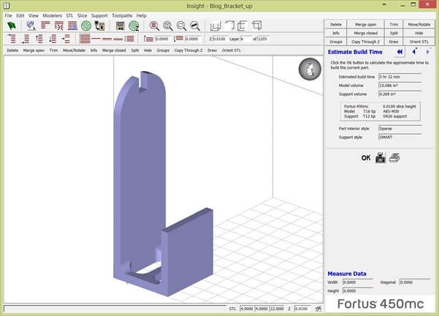Open the Support menu

99,15
